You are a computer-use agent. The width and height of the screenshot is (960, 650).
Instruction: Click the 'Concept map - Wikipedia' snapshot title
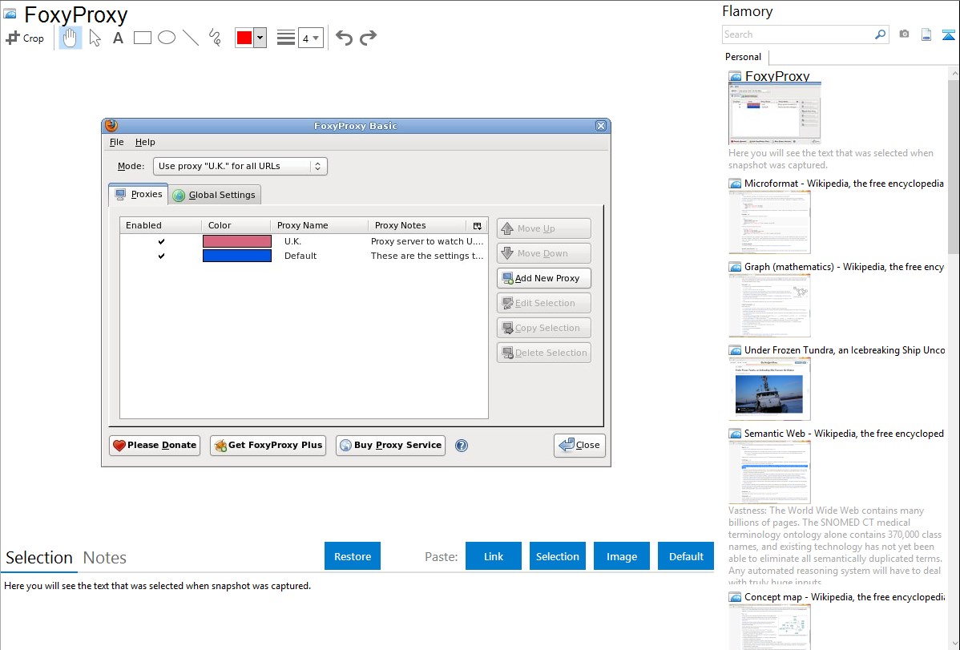coord(845,597)
